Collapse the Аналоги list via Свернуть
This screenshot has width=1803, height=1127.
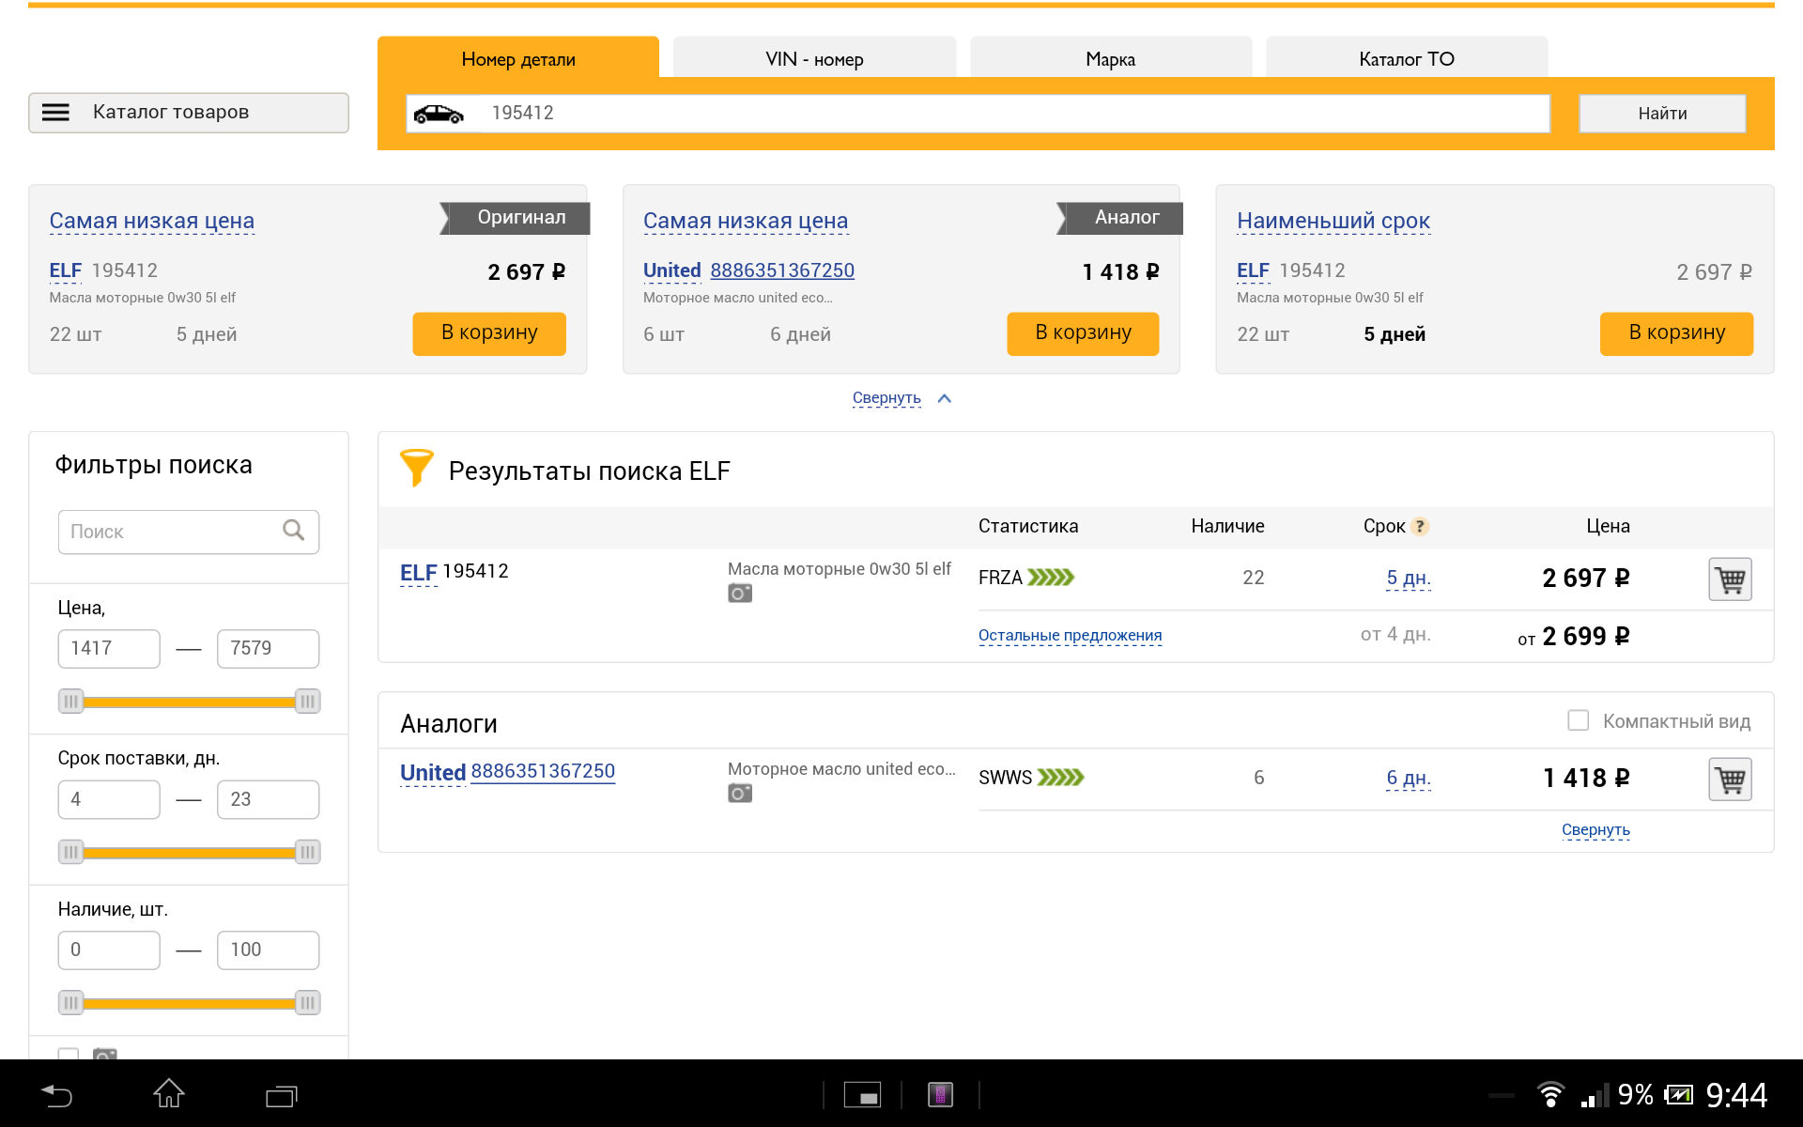click(1595, 830)
